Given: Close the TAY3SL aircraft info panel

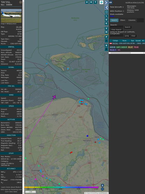Looking at the screenshot, I should 21,2.
